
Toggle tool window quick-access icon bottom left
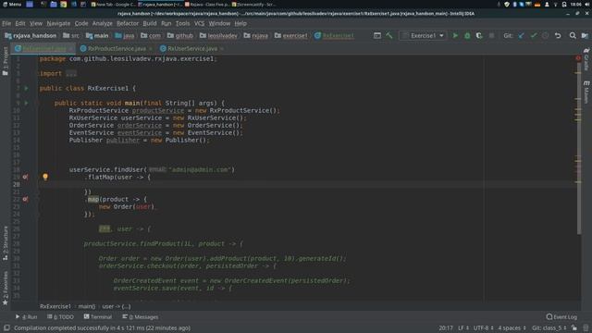(x=6, y=327)
